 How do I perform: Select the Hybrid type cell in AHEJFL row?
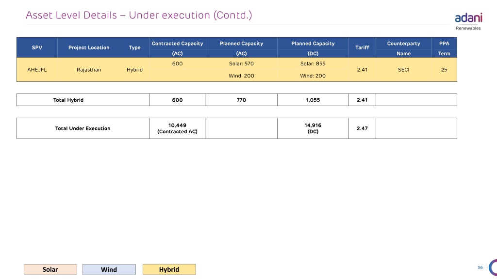pyautogui.click(x=135, y=70)
